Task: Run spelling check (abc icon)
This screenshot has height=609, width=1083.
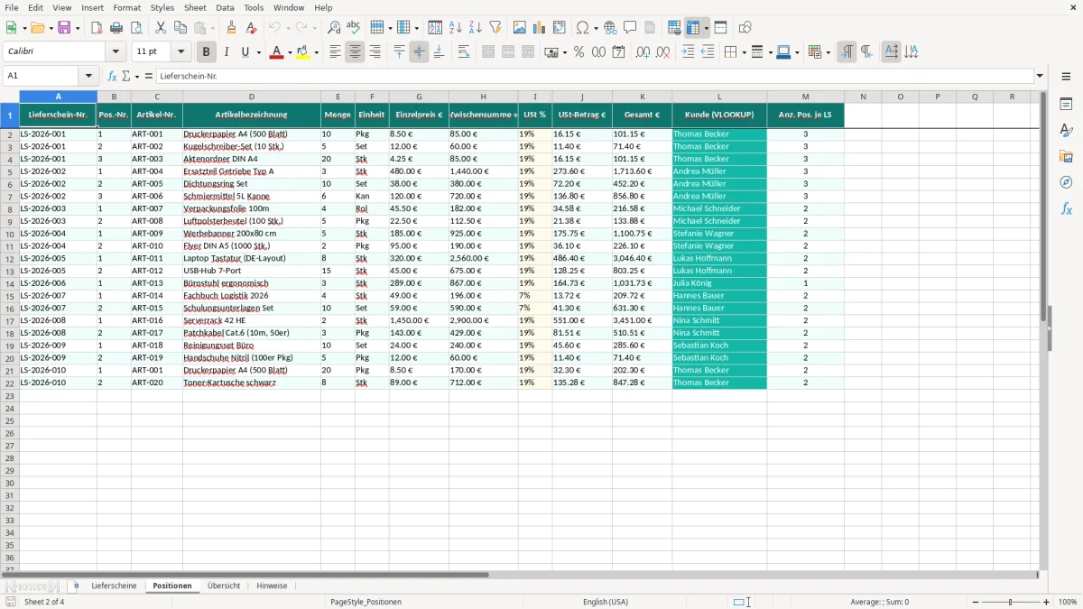Action: coord(353,28)
